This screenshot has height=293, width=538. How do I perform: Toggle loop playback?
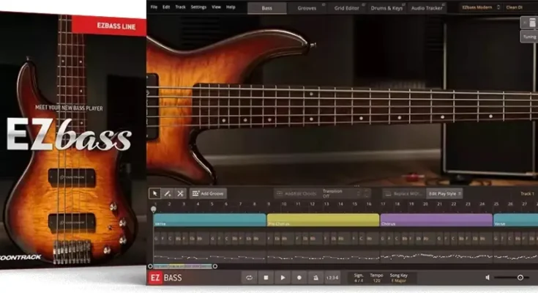click(x=250, y=278)
